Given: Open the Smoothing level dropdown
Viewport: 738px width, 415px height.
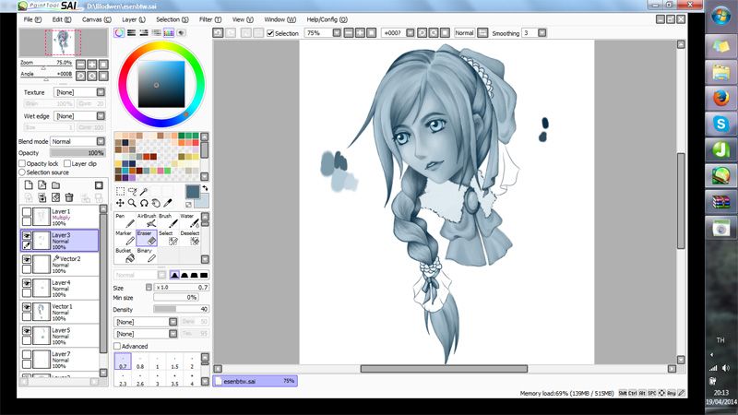Looking at the screenshot, I should tap(542, 33).
